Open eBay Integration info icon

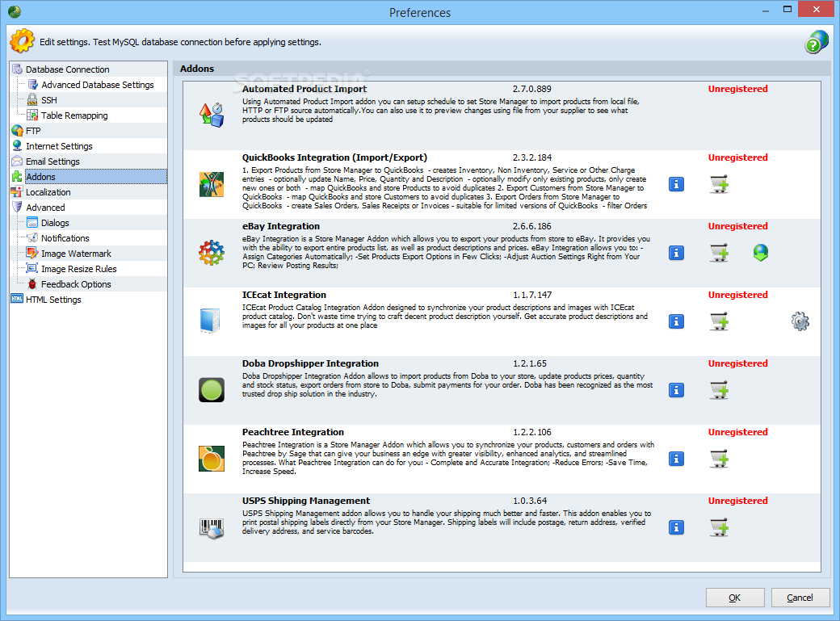click(x=676, y=253)
